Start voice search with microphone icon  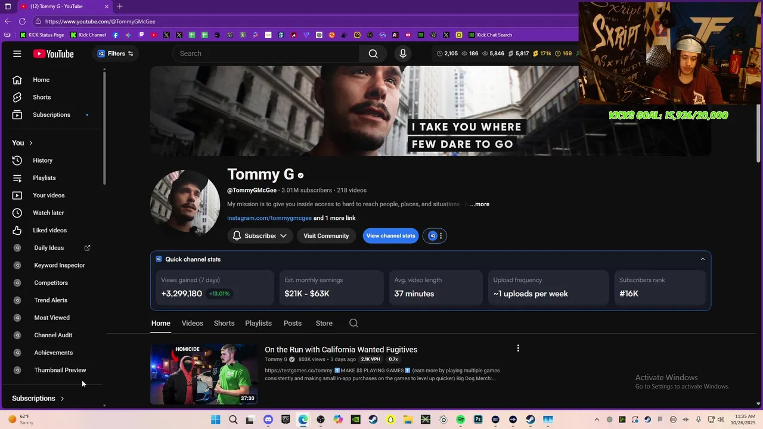[403, 54]
